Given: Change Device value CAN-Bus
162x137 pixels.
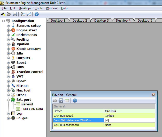Looking at the screenshot, I should tap(129, 111).
